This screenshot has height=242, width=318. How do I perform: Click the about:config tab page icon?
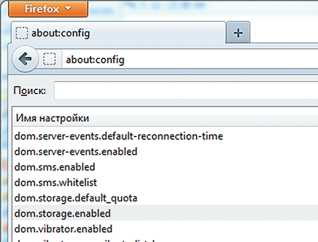[22, 33]
